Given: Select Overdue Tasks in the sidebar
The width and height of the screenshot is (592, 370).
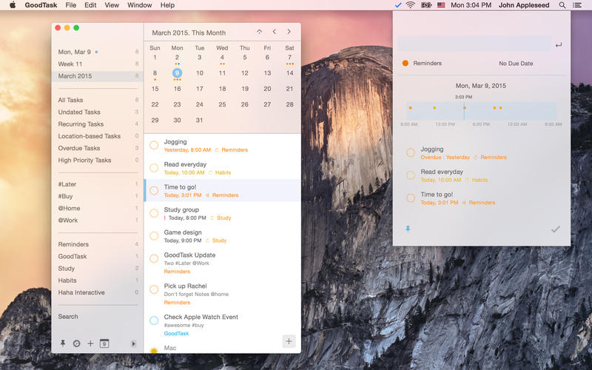Looking at the screenshot, I should tap(79, 148).
